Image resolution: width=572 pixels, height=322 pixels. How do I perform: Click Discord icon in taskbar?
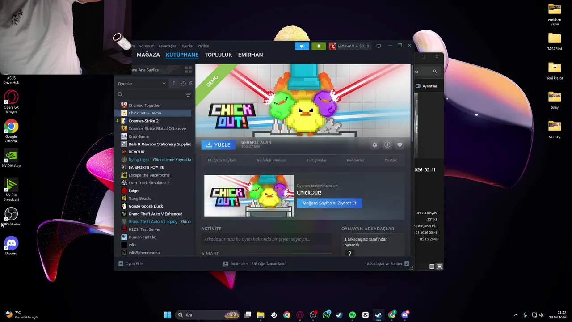[x=405, y=315]
